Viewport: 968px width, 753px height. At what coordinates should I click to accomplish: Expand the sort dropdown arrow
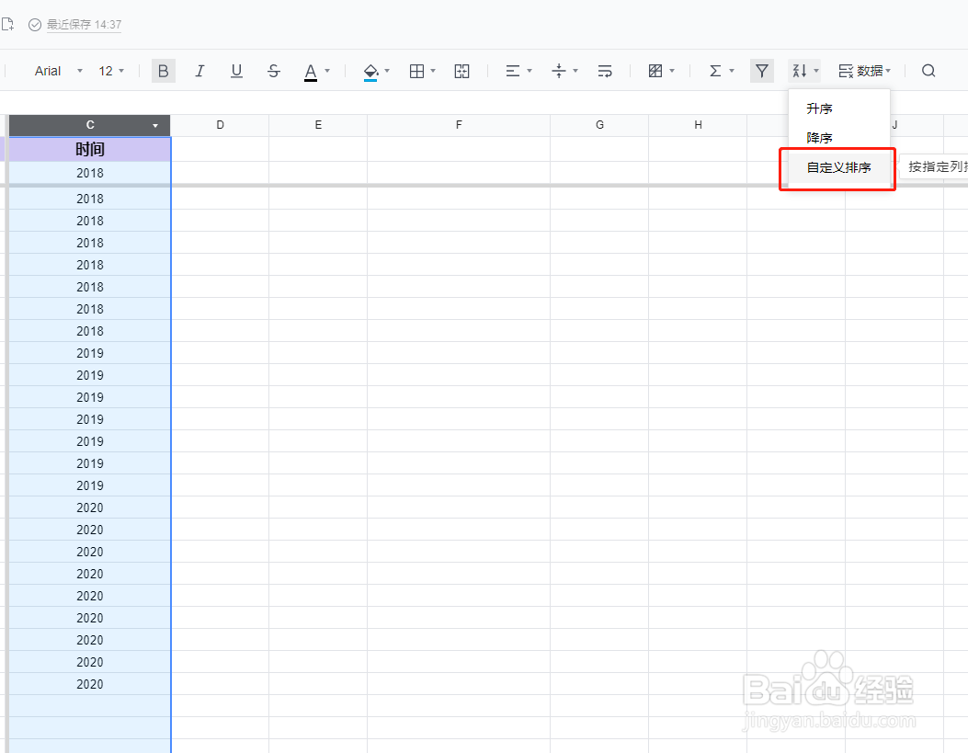point(816,71)
